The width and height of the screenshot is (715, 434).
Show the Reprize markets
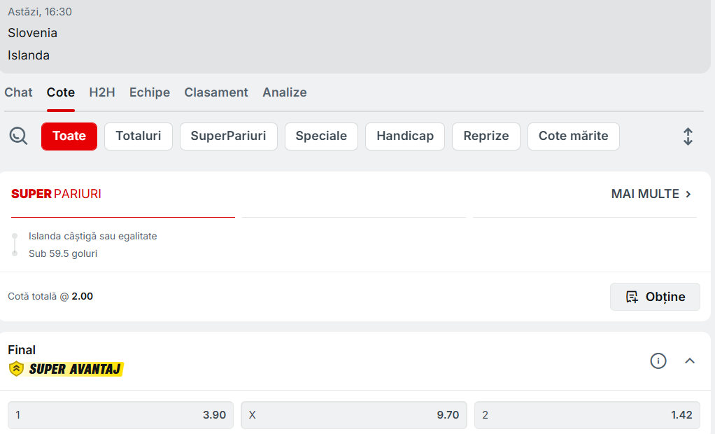click(x=486, y=136)
